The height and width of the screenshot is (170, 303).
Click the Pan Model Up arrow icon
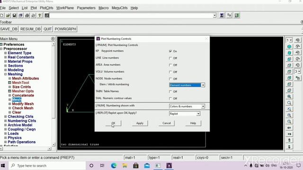[x=289, y=140]
